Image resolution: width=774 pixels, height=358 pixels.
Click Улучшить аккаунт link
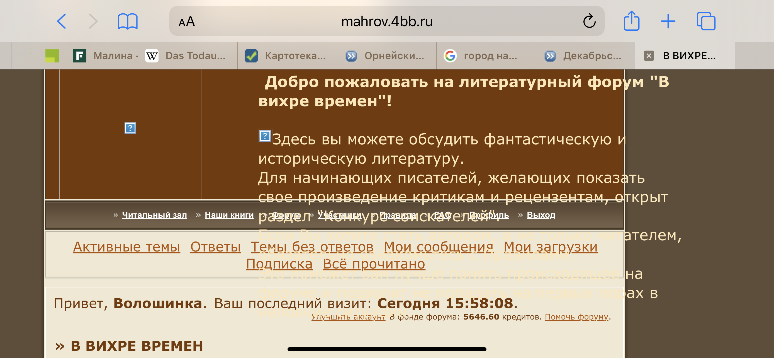point(348,317)
